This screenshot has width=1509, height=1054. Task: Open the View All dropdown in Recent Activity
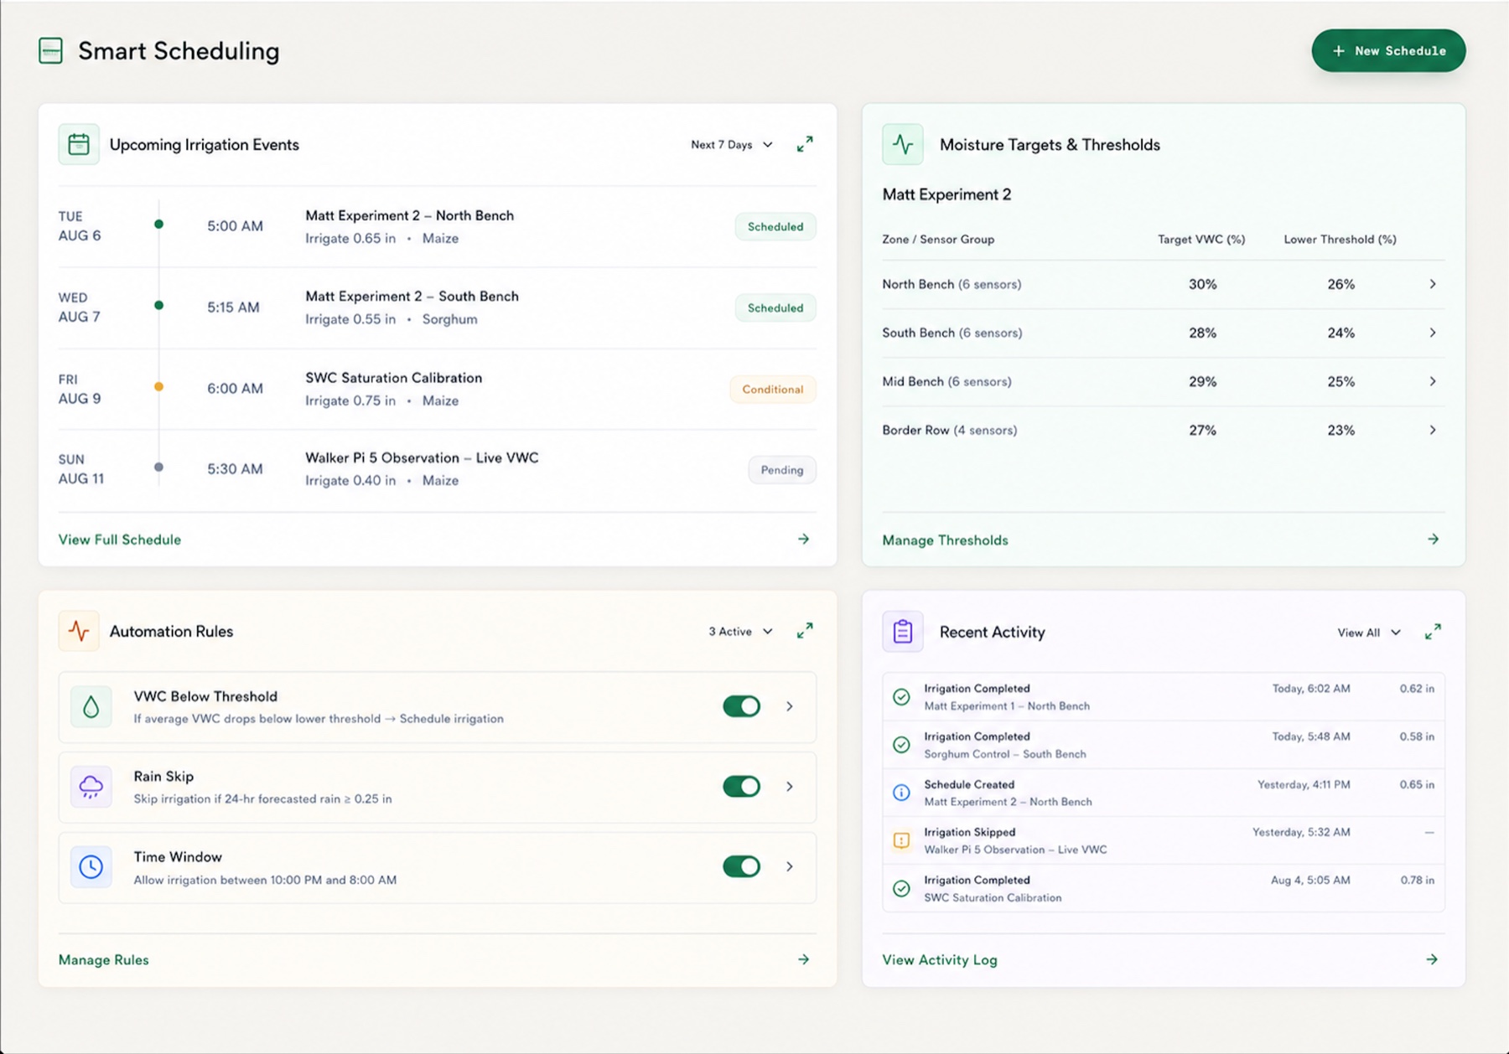tap(1368, 633)
